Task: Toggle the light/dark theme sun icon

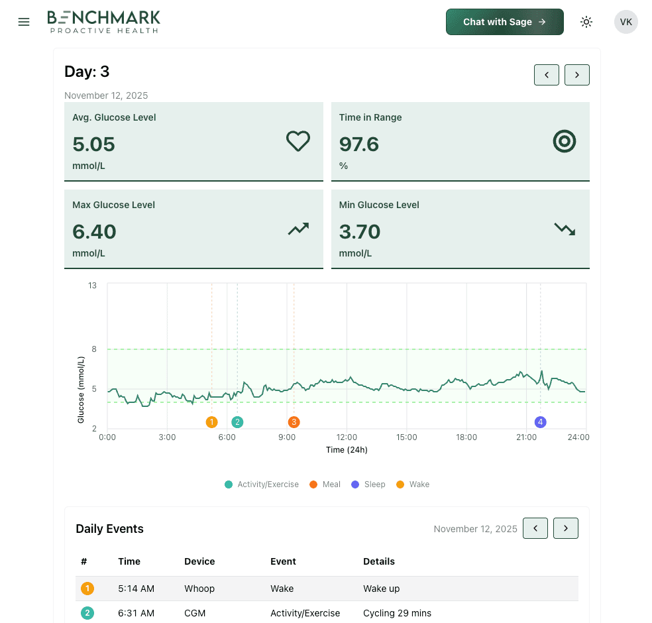Action: [586, 22]
